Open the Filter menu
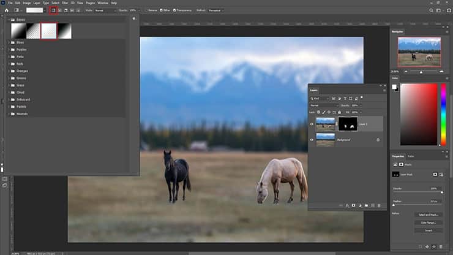453x255 pixels. pyautogui.click(x=64, y=3)
